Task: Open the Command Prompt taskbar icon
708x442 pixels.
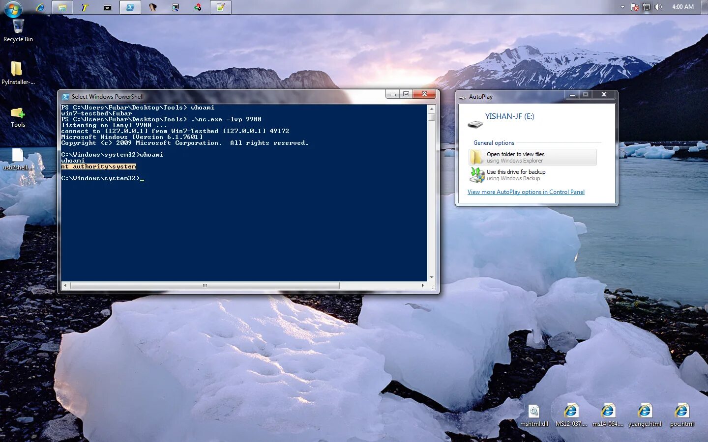Action: click(108, 7)
